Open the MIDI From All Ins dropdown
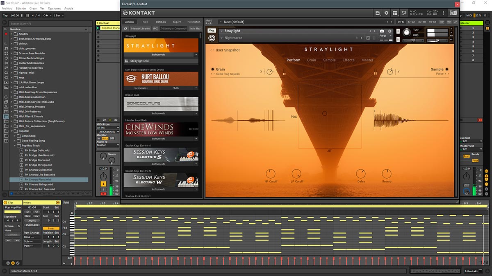The height and width of the screenshot is (276, 492). (x=107, y=128)
